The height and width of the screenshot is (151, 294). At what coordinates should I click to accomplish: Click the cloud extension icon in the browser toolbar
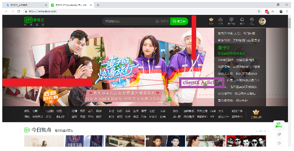click(273, 11)
